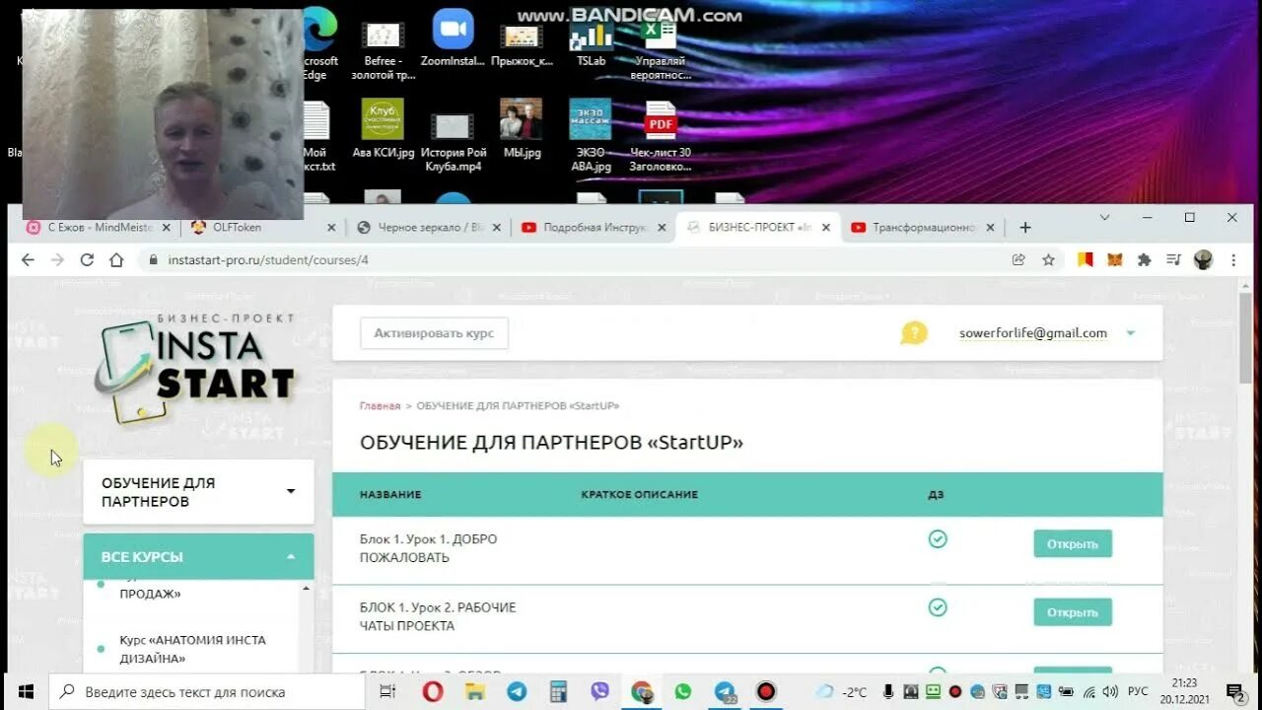Click the Bandicam record icon in taskbar
Screen dimensions: 1262x710
coord(766,691)
